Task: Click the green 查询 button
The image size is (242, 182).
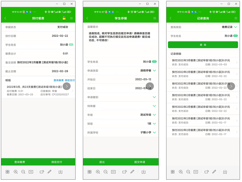Action: (x=203, y=45)
